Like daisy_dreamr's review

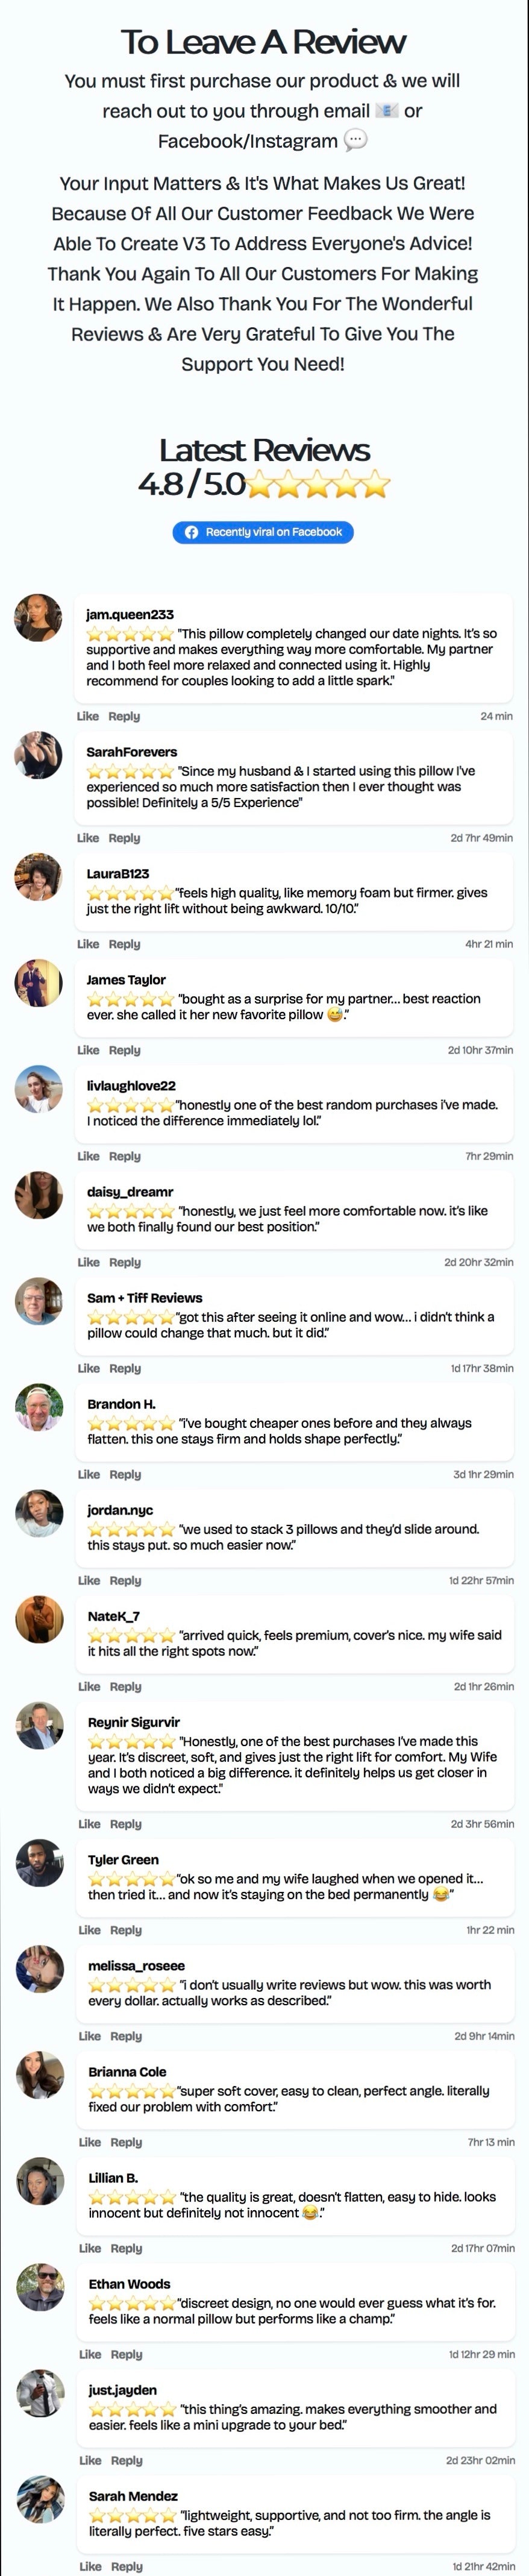(x=89, y=1262)
